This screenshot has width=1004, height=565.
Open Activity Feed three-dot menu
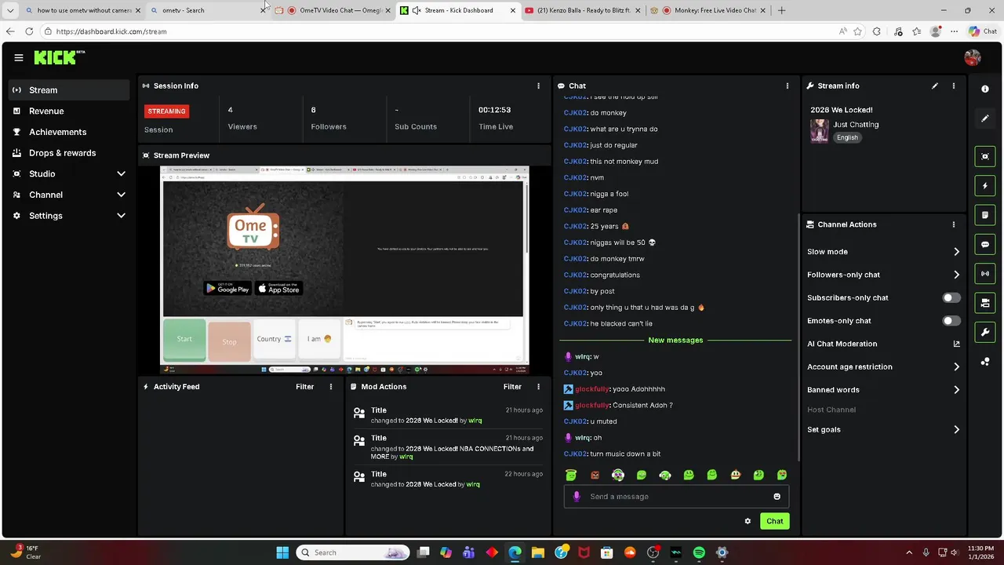[331, 386]
